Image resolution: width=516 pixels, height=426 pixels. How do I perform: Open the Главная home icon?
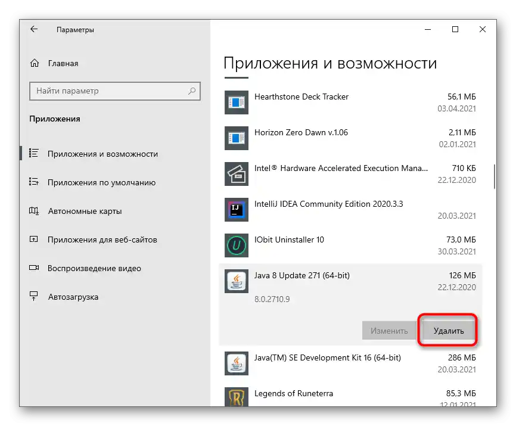point(35,63)
